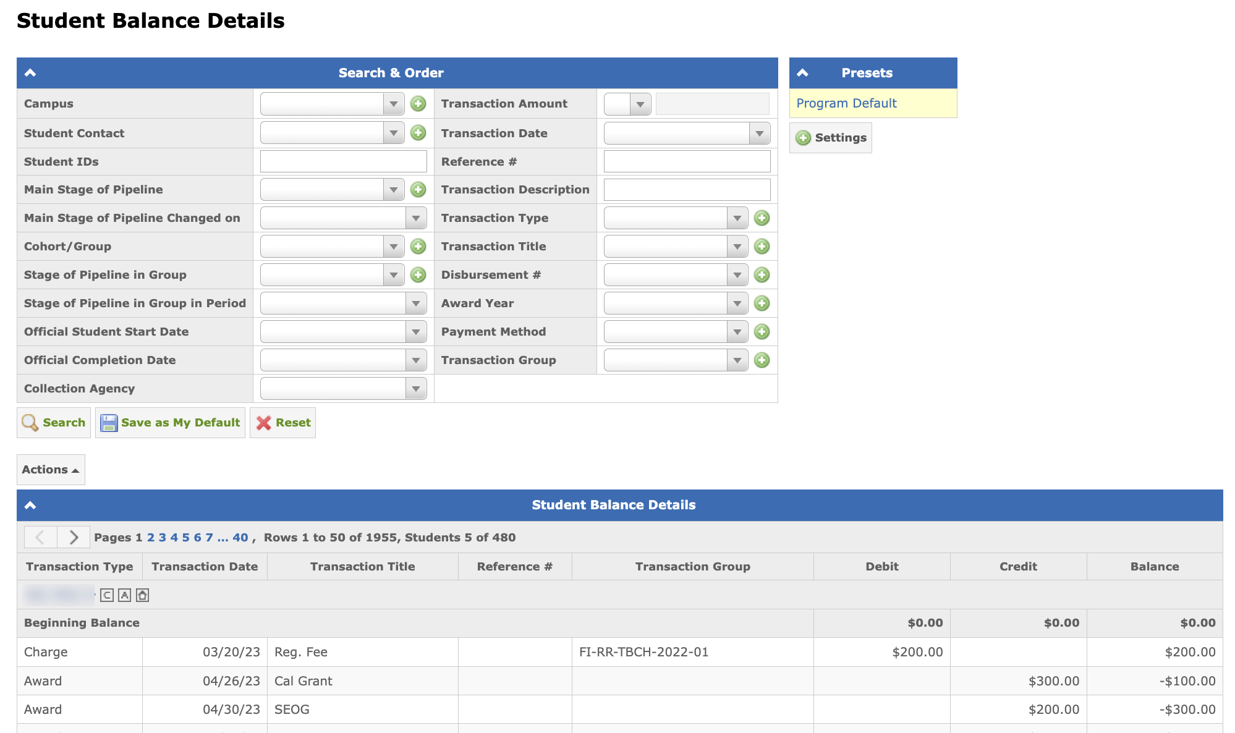1235x733 pixels.
Task: Click the plus icon beside Cohort/Group
Action: [418, 247]
